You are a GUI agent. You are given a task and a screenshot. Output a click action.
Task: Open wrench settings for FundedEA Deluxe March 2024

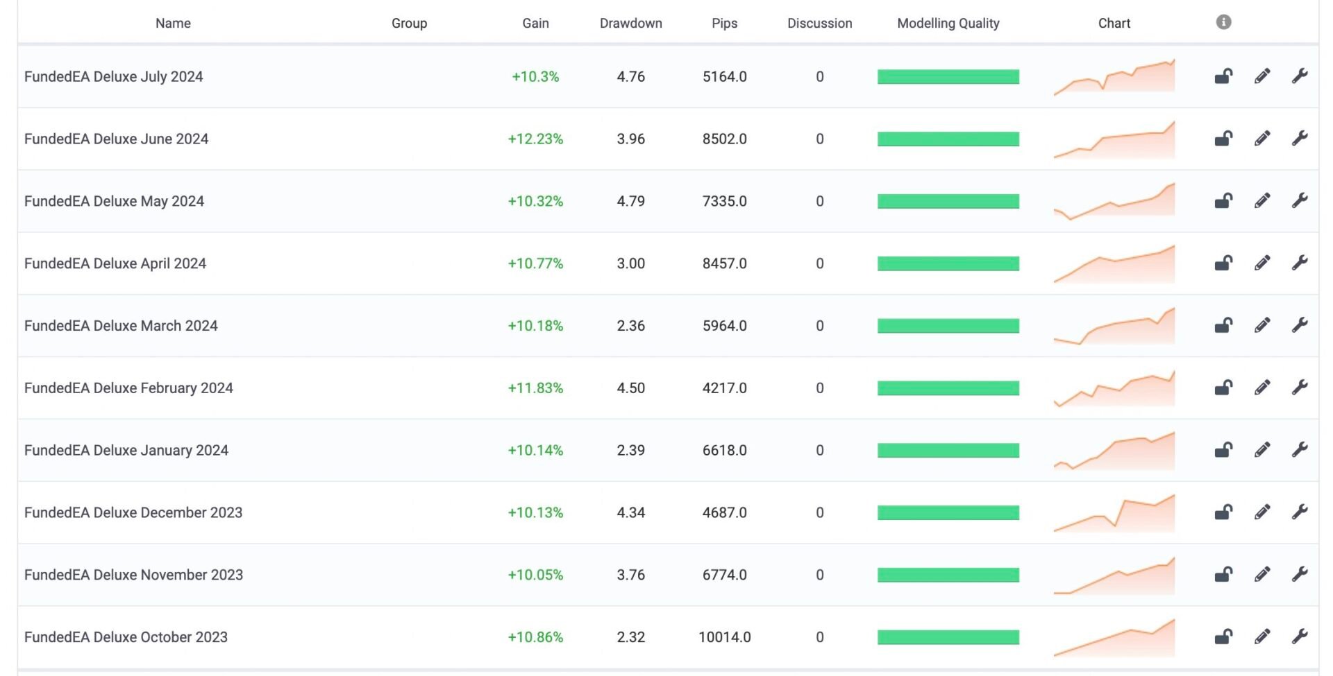1300,325
